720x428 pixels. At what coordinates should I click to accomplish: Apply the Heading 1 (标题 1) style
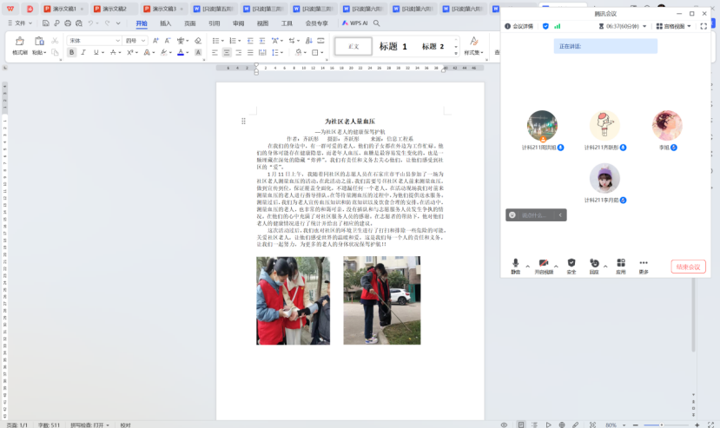[393, 46]
